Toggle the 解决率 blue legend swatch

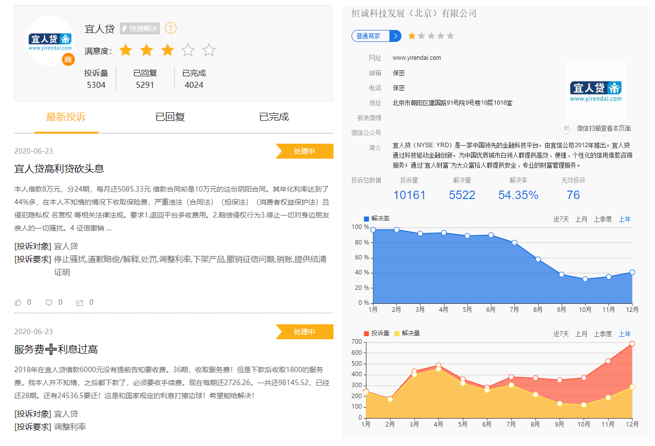(x=366, y=219)
